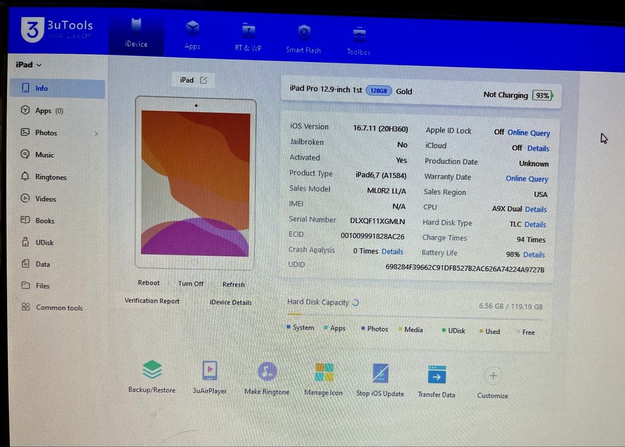Click the Hard Disk Capacity loading spinner

(355, 303)
